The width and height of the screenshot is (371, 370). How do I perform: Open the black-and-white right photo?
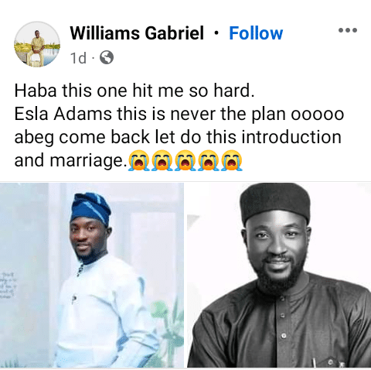coord(279,275)
